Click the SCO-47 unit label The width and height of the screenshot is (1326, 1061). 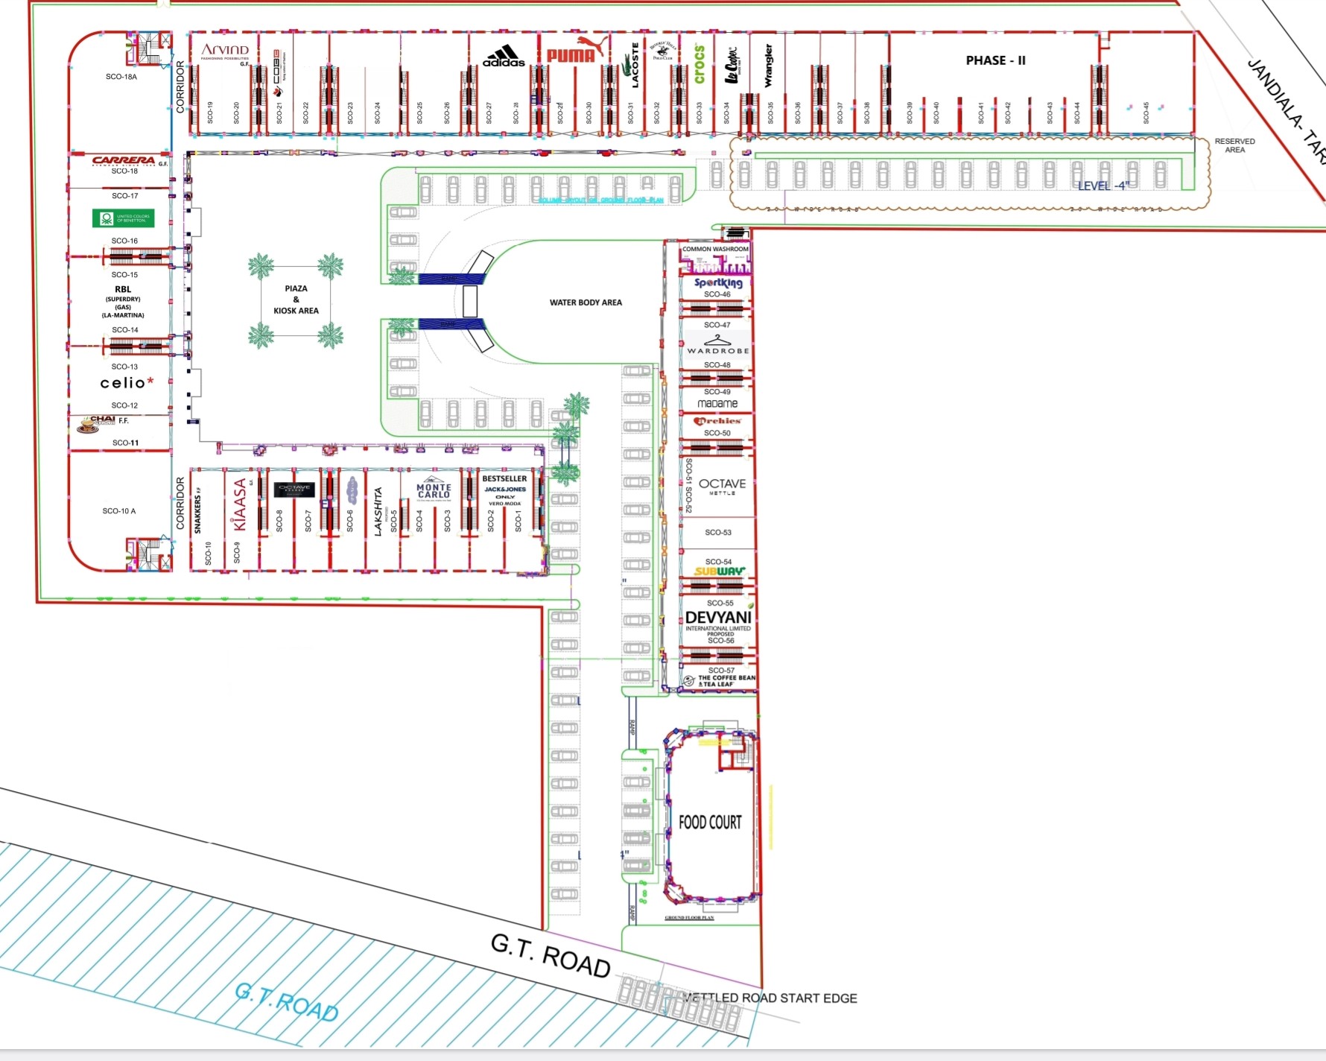[717, 325]
